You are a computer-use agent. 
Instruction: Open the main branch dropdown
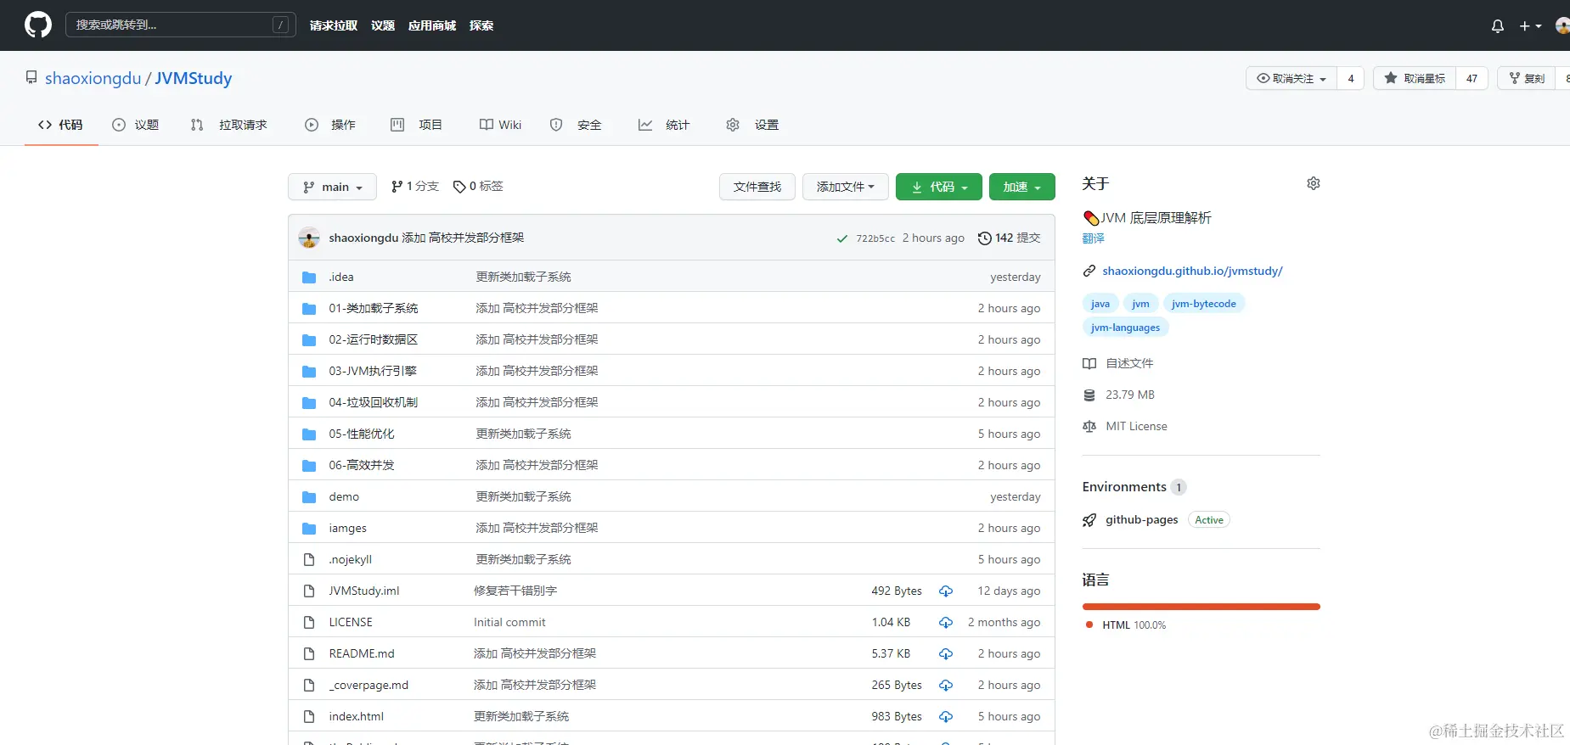[332, 187]
